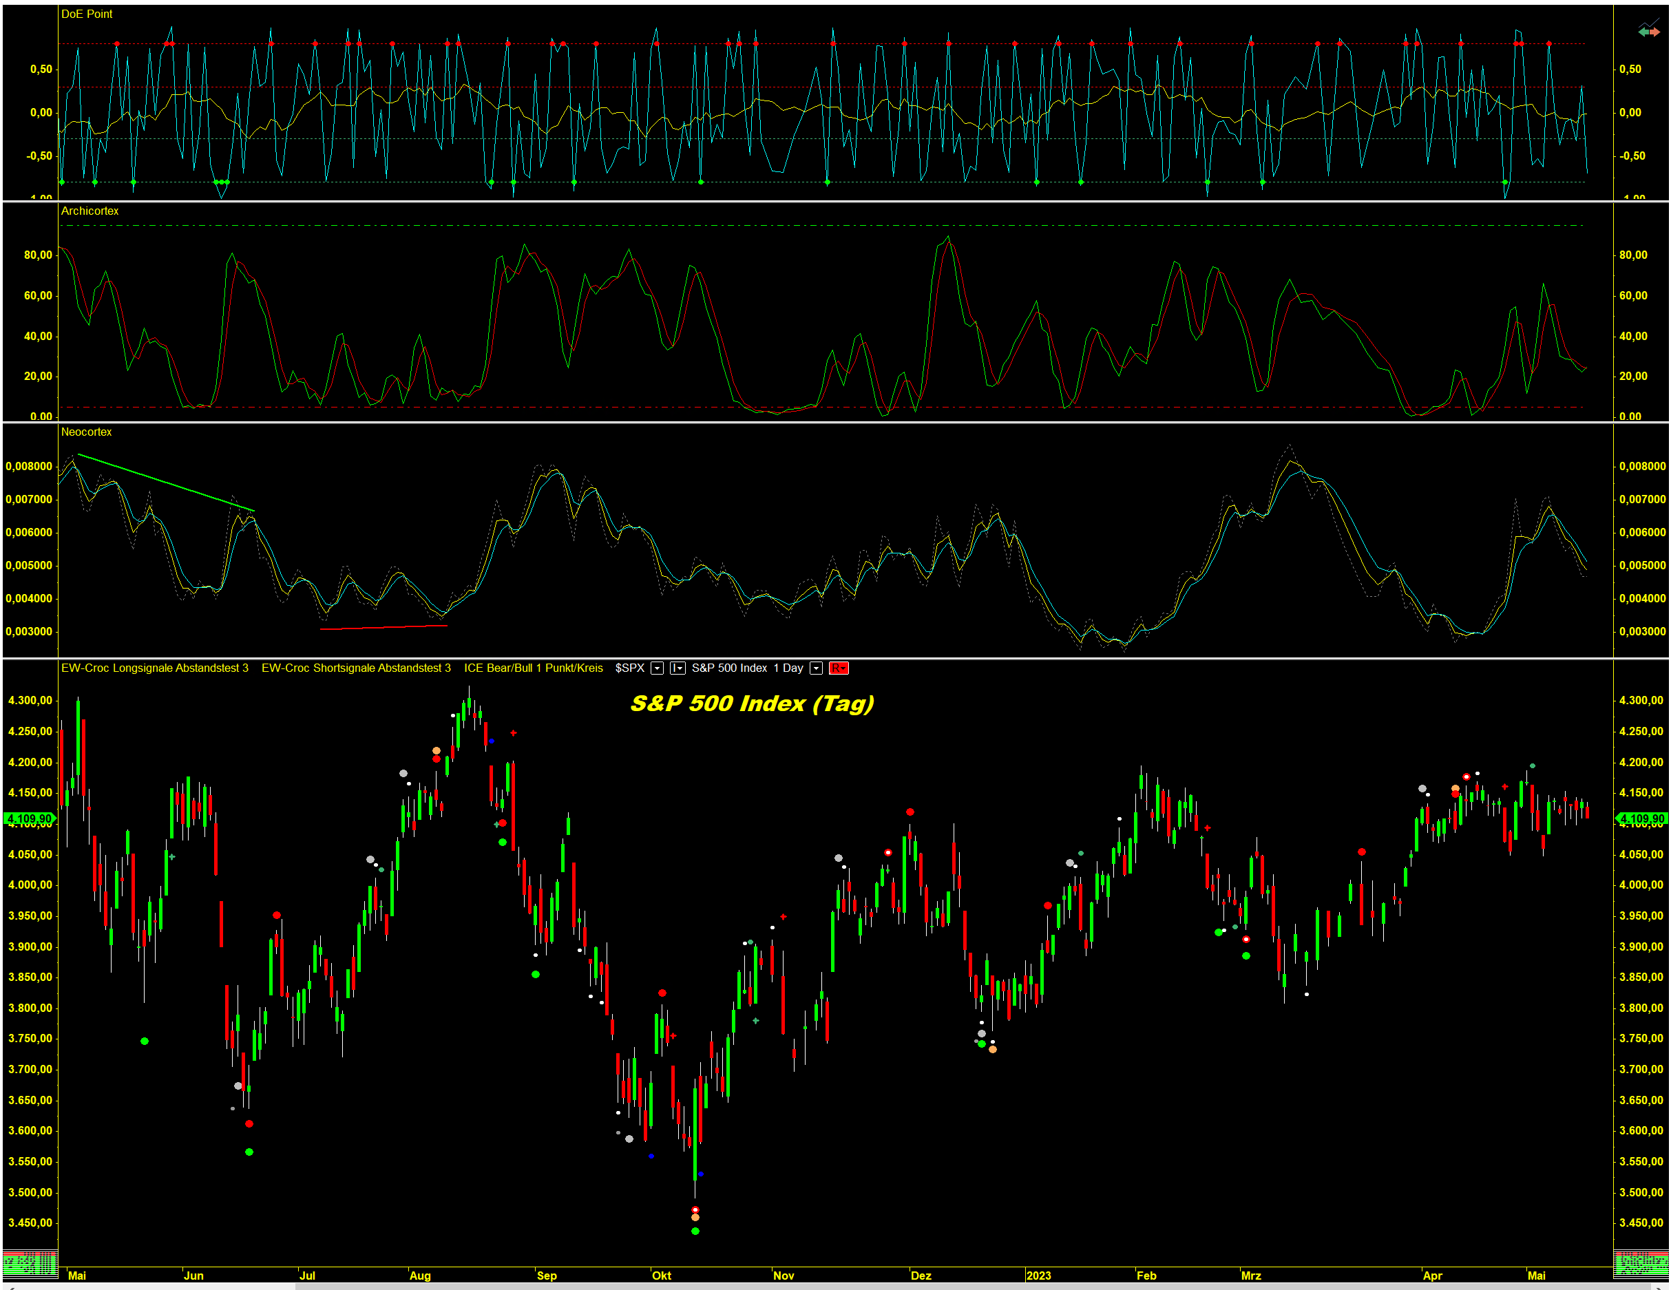Click the green trendline in Neocortex panel

coord(166,483)
